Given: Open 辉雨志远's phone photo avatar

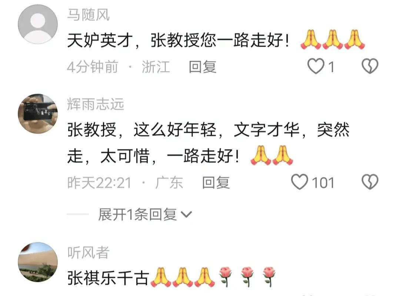Looking at the screenshot, I should [38, 114].
